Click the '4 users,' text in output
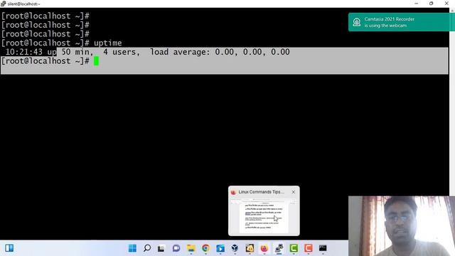The image size is (455, 256). (122, 52)
